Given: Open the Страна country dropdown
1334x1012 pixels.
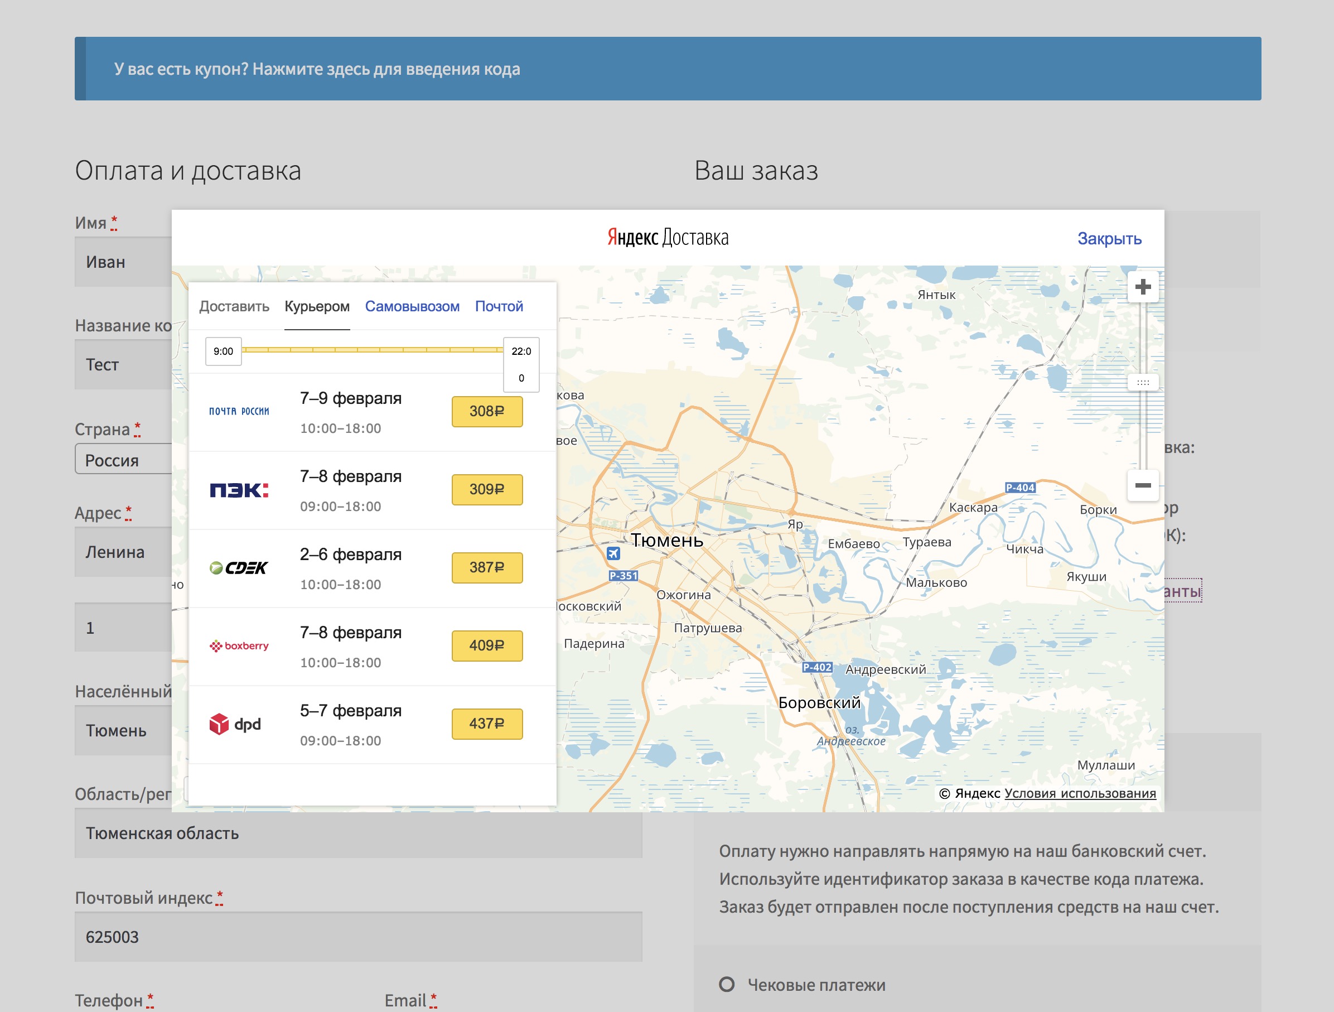Looking at the screenshot, I should coord(124,460).
